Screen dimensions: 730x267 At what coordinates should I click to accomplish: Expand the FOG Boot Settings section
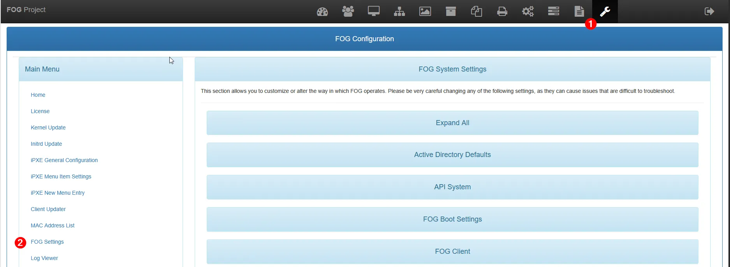(x=452, y=219)
